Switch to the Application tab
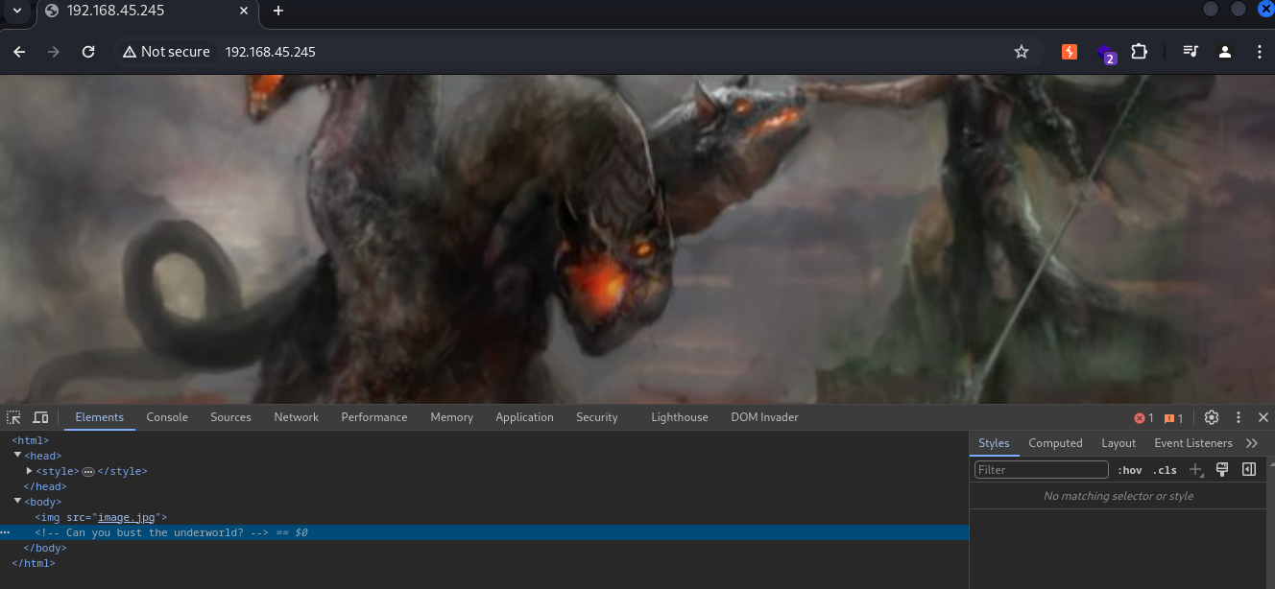Screen dimensions: 1275x589 coord(524,417)
